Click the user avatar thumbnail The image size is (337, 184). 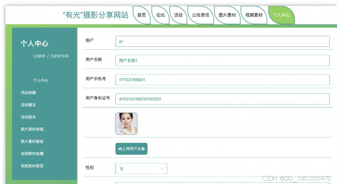pos(127,124)
